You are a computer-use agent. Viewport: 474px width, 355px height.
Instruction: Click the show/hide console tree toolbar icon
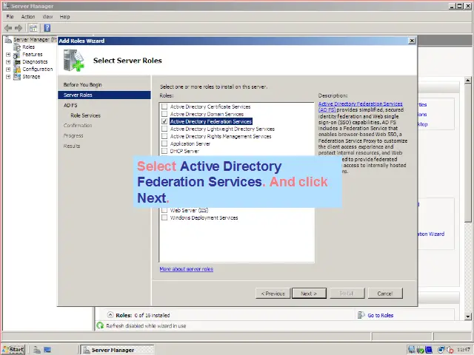point(33,28)
